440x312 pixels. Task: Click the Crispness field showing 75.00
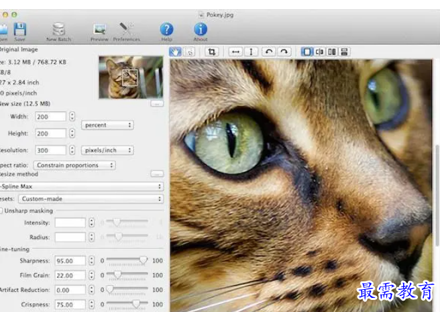70,305
